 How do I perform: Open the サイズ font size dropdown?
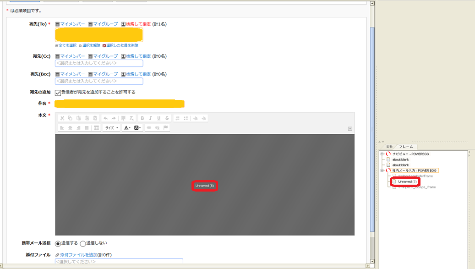(111, 128)
